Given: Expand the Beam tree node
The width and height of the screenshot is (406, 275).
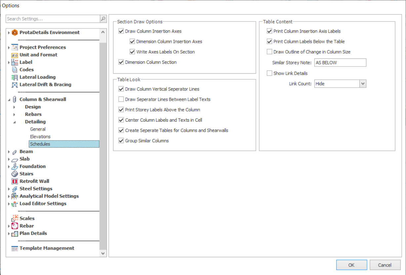Looking at the screenshot, I should coord(9,152).
